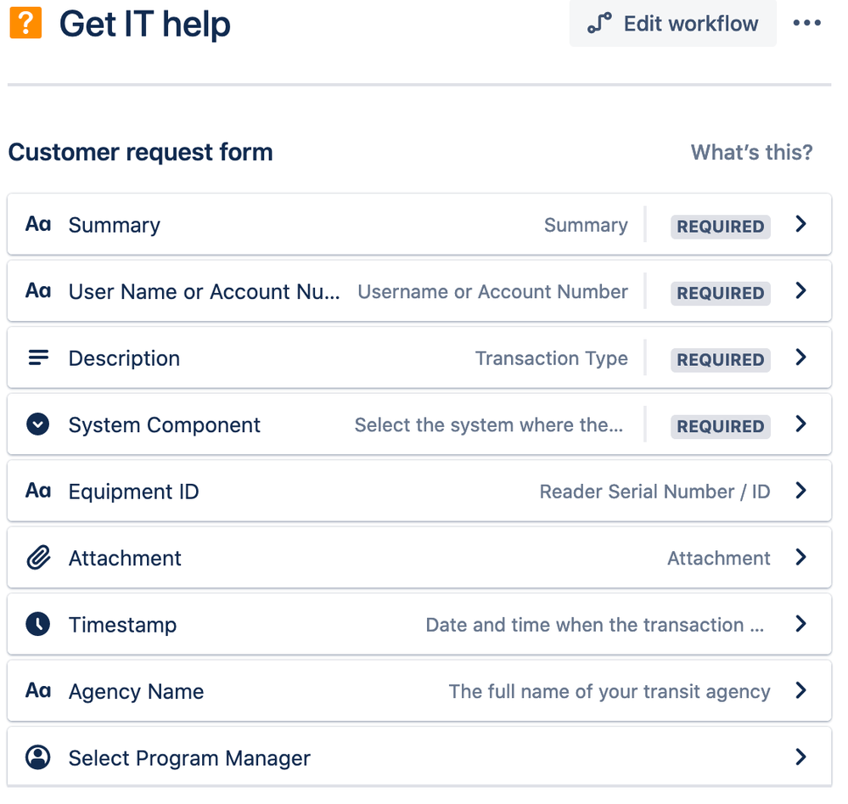The height and width of the screenshot is (804, 848).
Task: Expand the Timestamp field chevron
Action: (801, 624)
